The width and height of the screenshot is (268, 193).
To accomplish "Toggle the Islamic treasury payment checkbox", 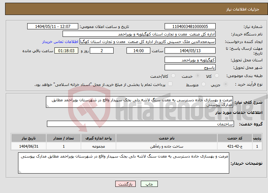I will (170, 84).
